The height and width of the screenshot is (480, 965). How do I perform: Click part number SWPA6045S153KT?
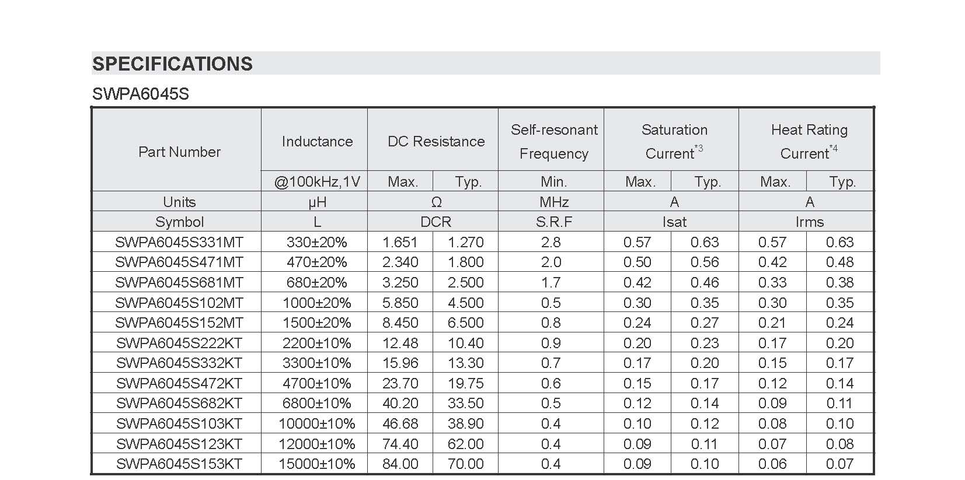179,464
